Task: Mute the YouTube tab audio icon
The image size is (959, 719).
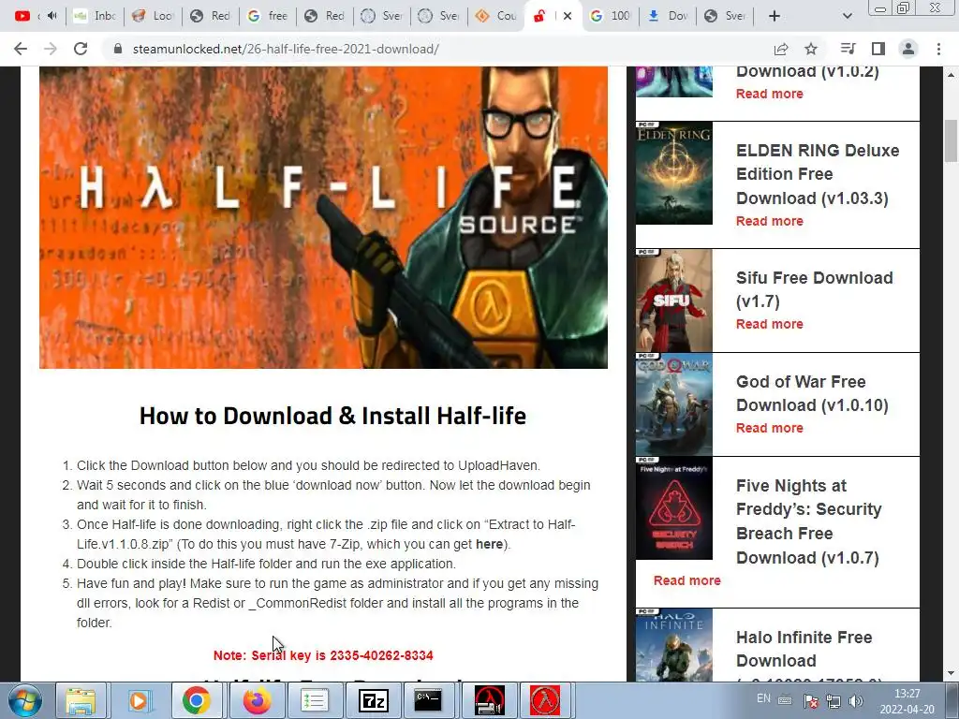Action: 52,16
